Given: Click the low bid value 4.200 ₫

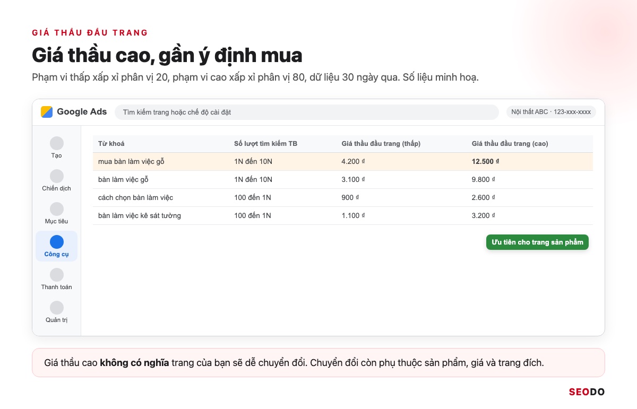Looking at the screenshot, I should (x=353, y=161).
